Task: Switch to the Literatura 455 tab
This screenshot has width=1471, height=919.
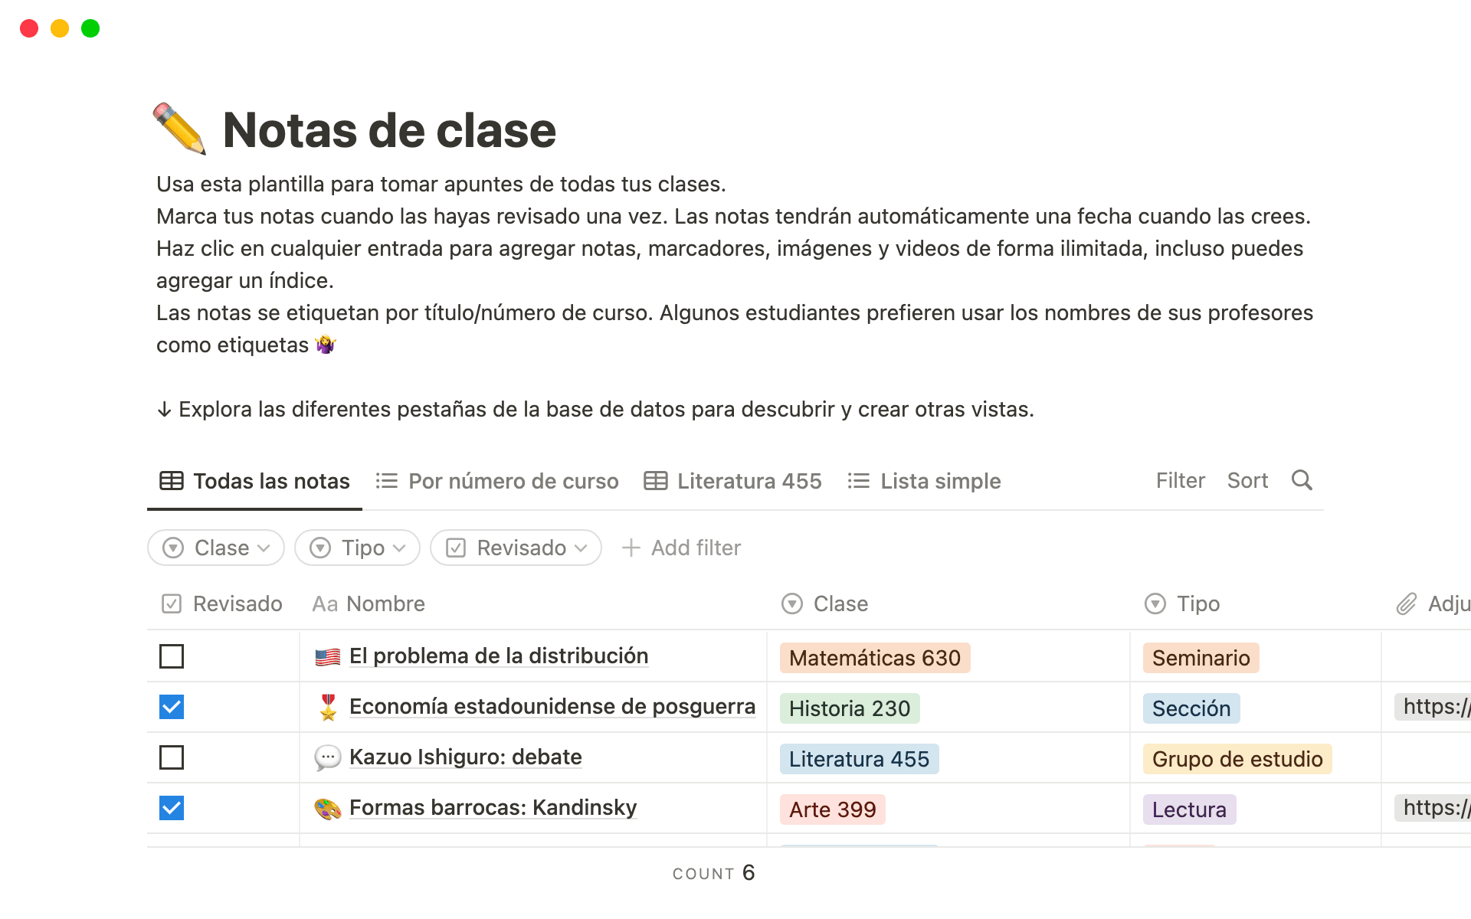Action: point(749,481)
